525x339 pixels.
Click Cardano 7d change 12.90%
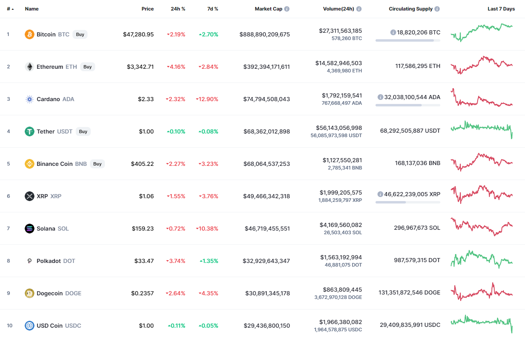coord(207,99)
